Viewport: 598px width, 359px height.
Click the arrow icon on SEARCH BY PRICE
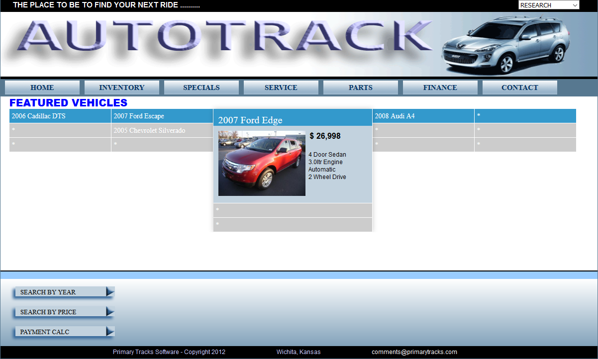coord(110,312)
